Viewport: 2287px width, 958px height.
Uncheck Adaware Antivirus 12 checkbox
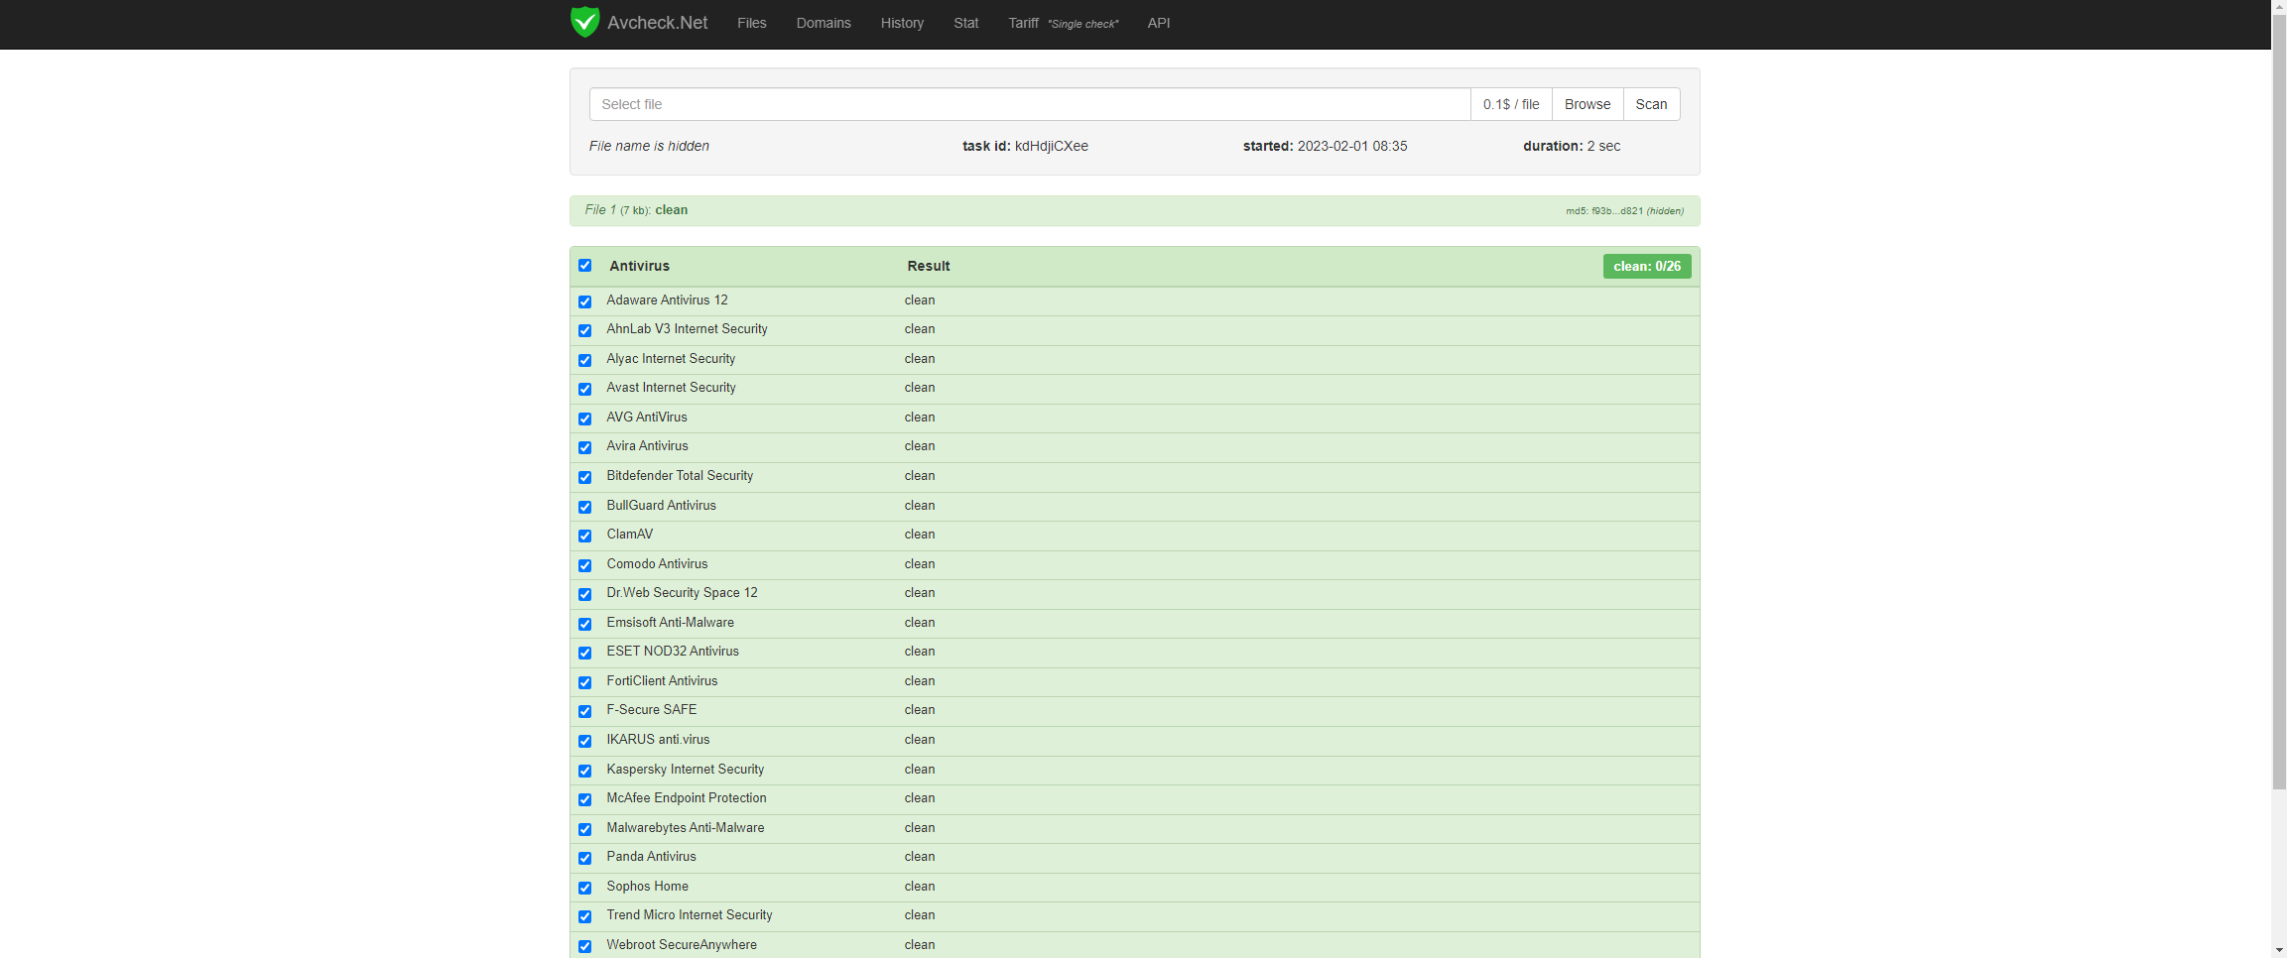[x=585, y=301]
